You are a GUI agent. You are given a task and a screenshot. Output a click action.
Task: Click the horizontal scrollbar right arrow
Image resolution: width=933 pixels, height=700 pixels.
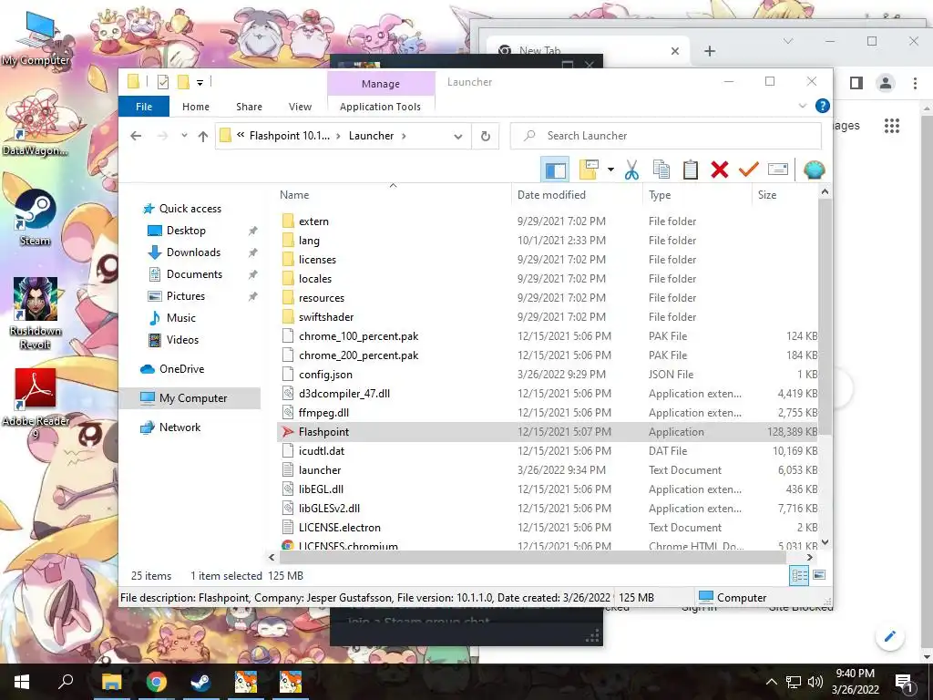(810, 558)
